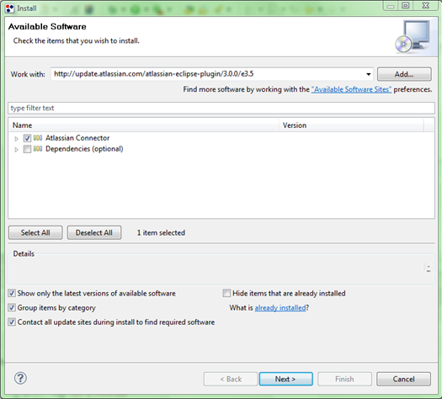Click the Details scroll stepper
Screen dimensions: 442x399
tap(429, 268)
